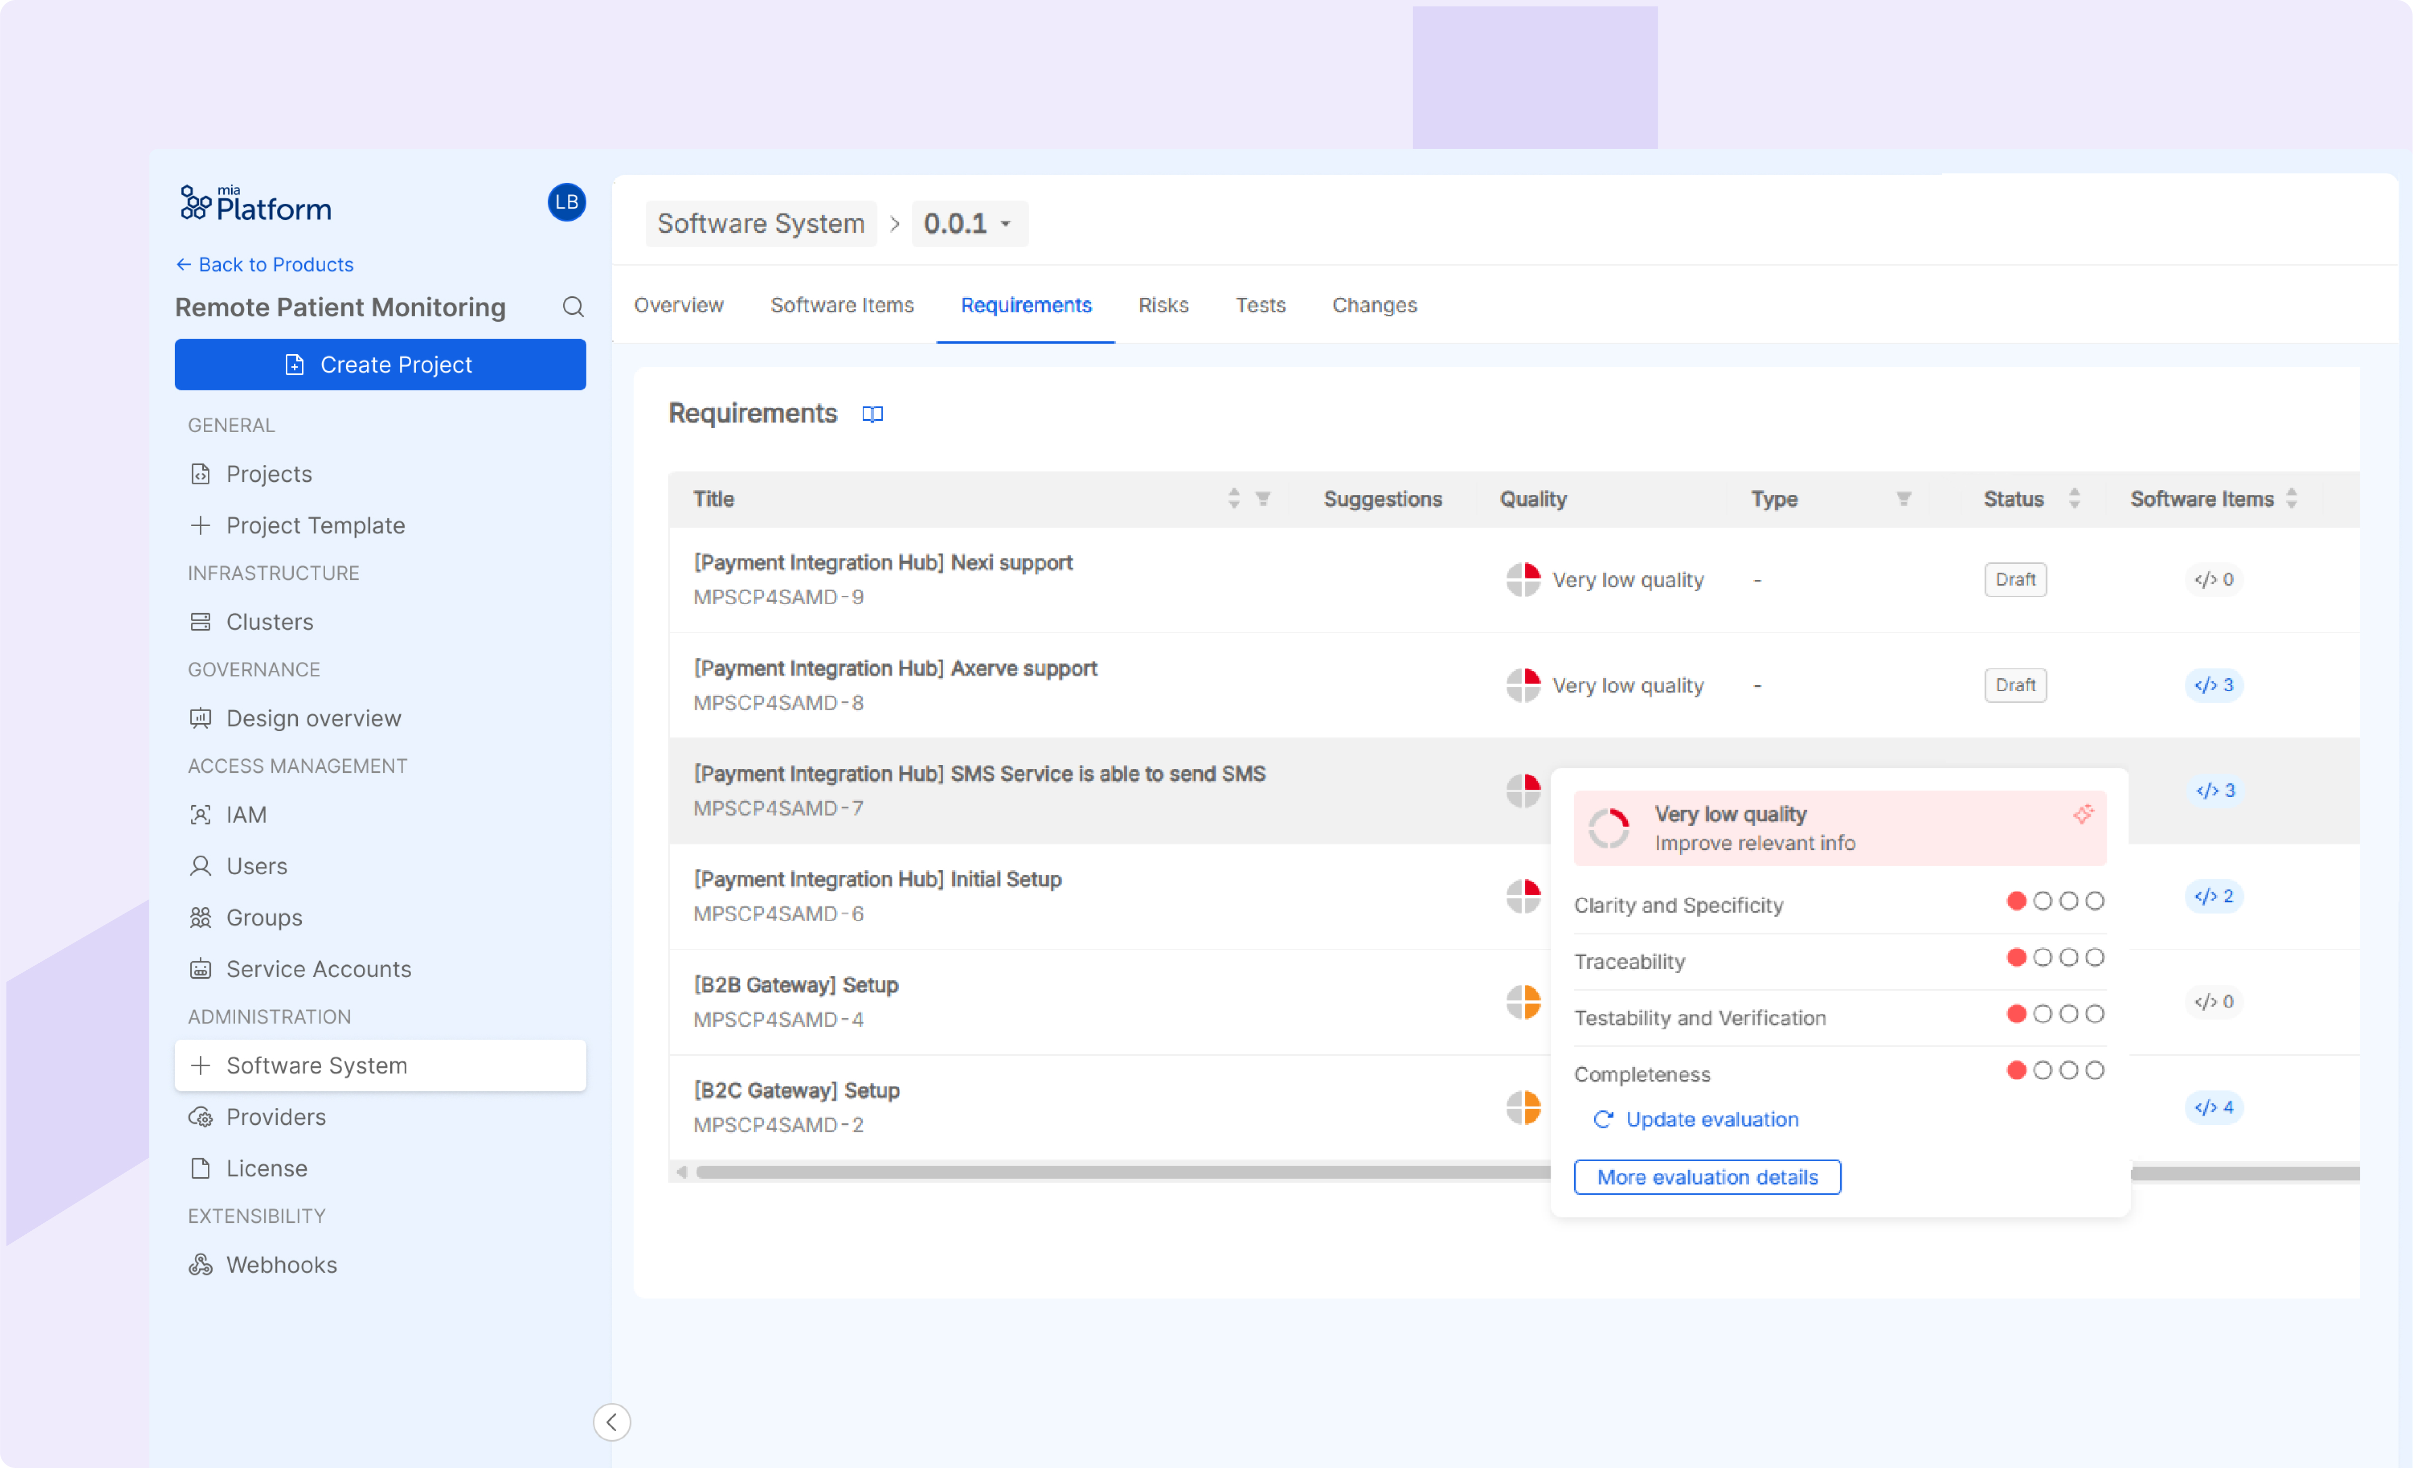Collapse the sidebar with the chevron button

point(612,1422)
